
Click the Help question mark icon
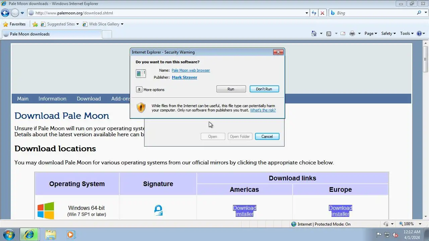pyautogui.click(x=419, y=33)
